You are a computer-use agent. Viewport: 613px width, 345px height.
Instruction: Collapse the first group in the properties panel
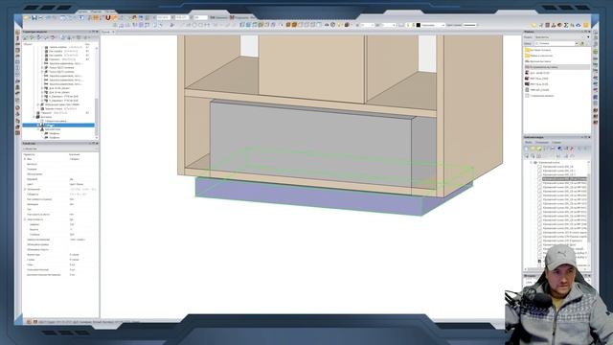point(25,159)
